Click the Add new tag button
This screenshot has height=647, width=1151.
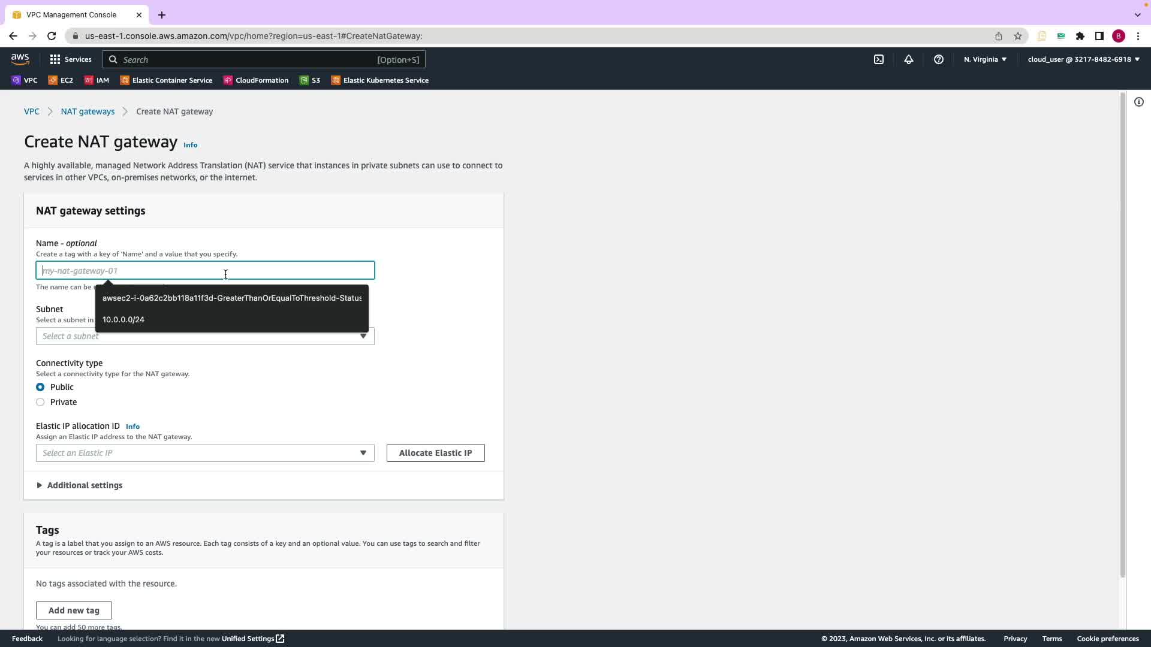tap(74, 610)
